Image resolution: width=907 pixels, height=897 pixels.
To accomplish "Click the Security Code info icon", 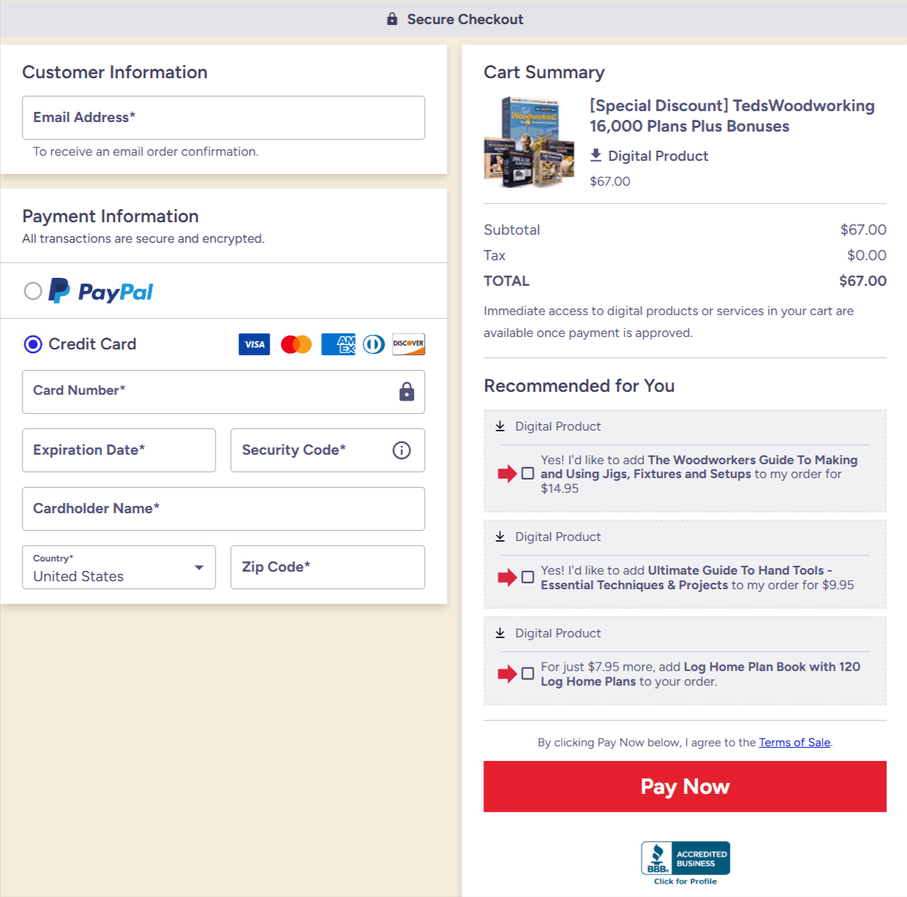I will [x=401, y=450].
